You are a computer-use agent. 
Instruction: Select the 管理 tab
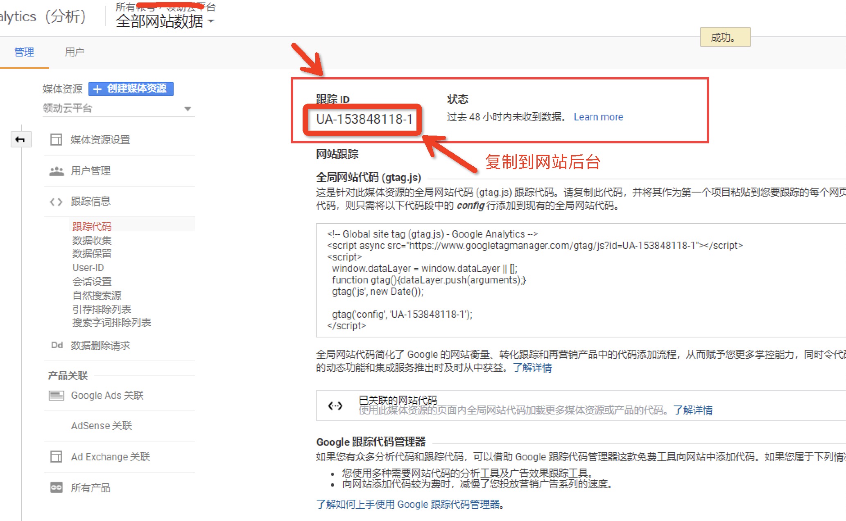(24, 52)
